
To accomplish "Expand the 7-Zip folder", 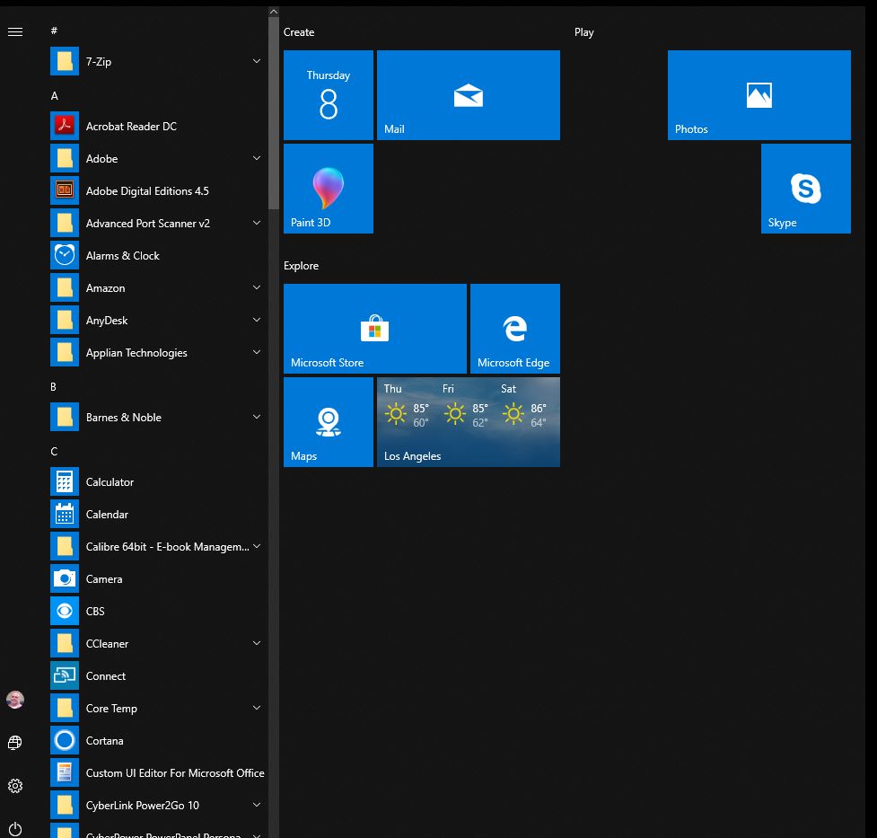I will click(x=156, y=62).
